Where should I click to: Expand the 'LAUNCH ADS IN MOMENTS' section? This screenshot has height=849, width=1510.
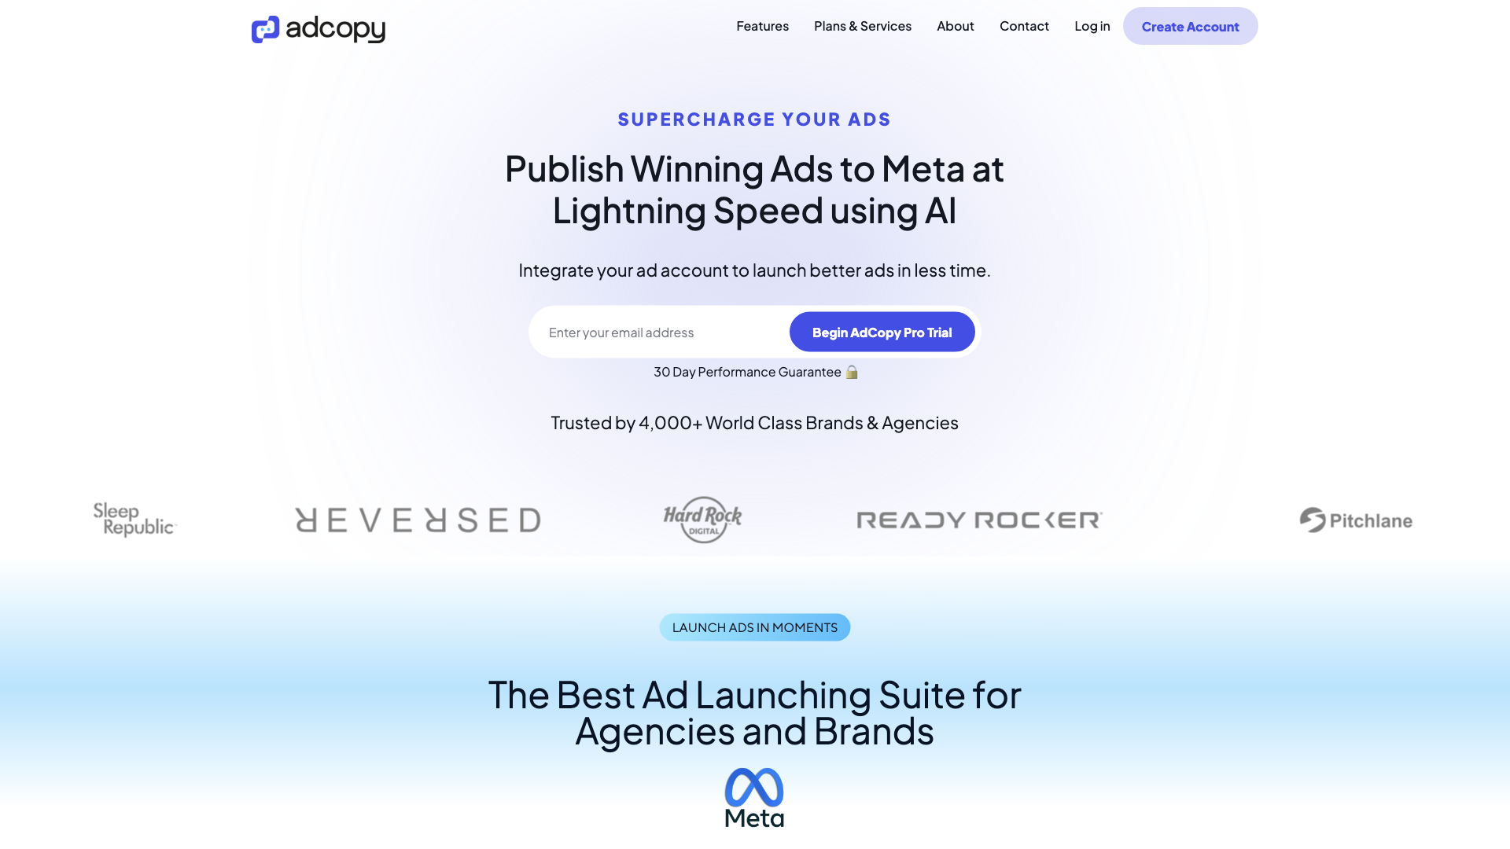point(754,627)
